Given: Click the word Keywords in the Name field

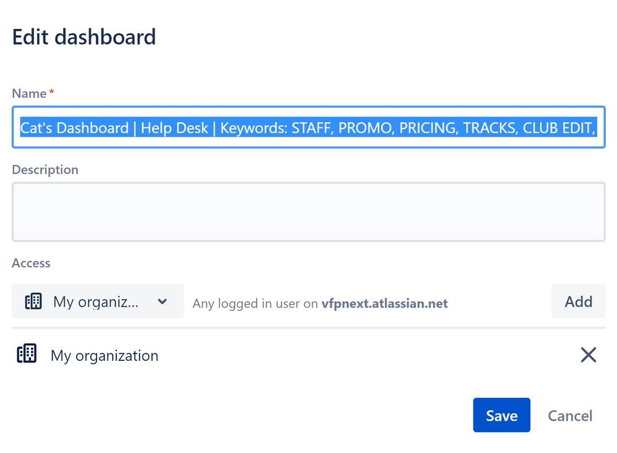Looking at the screenshot, I should coord(253,128).
